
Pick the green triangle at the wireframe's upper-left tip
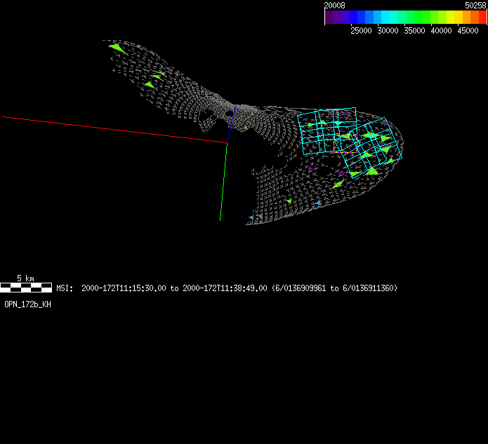(x=117, y=48)
